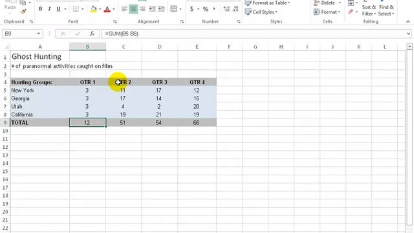Apply comma style

pos(214,9)
